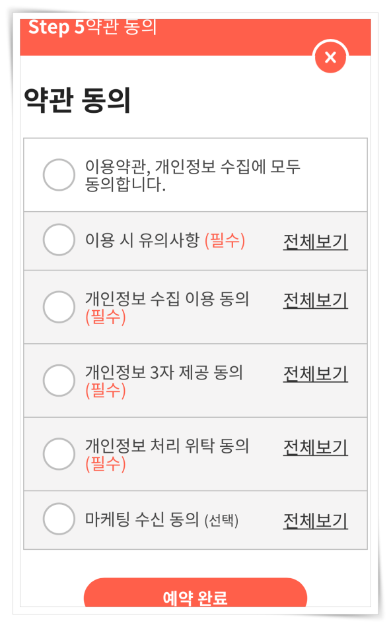Screen dimensions: 391x627
Task: Open 전체보기 for 이용 시 유의사항
Action: [315, 242]
